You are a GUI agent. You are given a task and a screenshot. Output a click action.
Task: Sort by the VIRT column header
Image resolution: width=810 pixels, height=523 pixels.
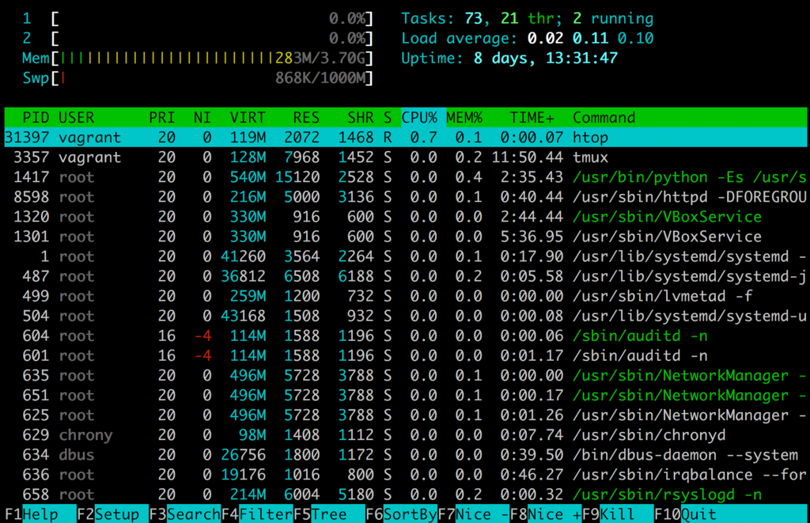click(x=248, y=118)
